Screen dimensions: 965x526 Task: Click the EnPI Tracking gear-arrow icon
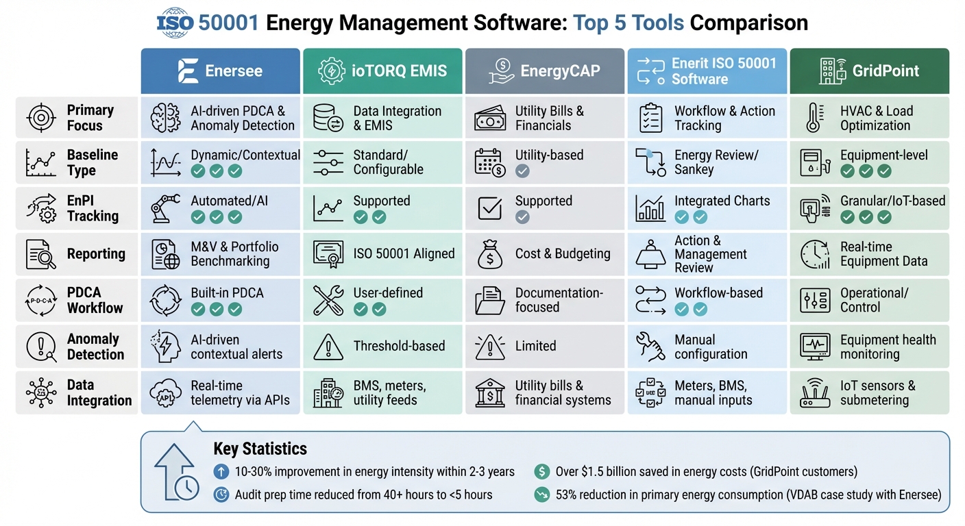click(40, 209)
